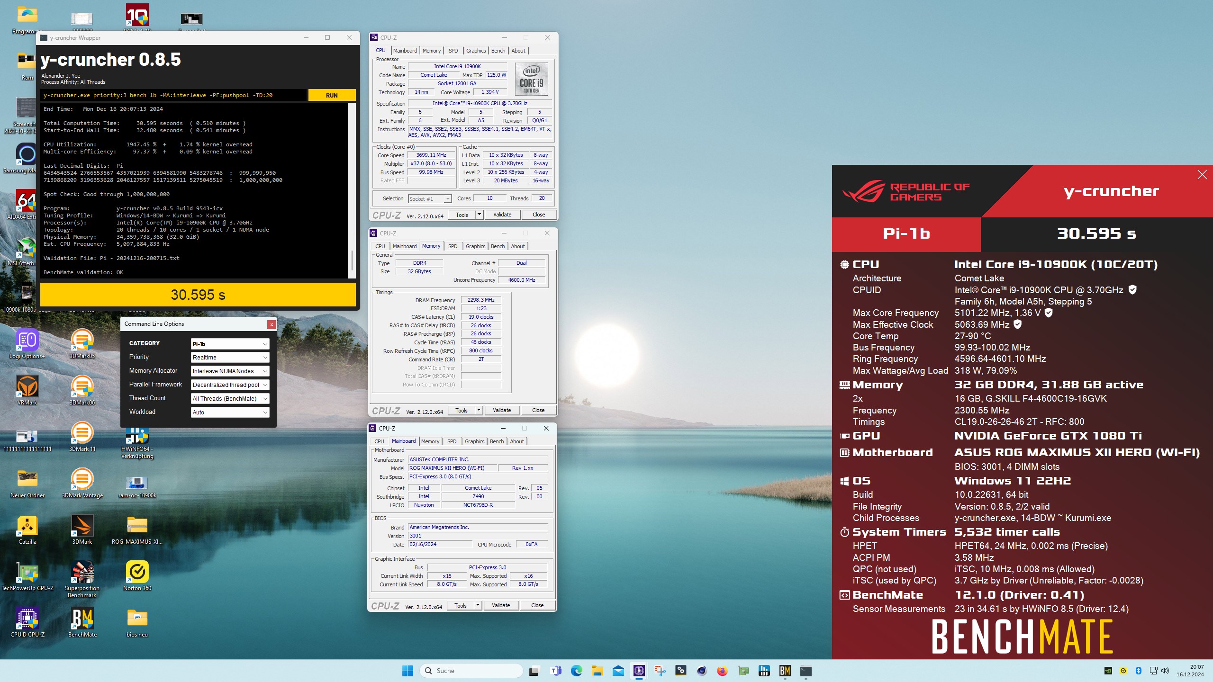Click Tools in the CPU-Z Mainboard window
This screenshot has height=682, width=1213.
click(x=460, y=605)
